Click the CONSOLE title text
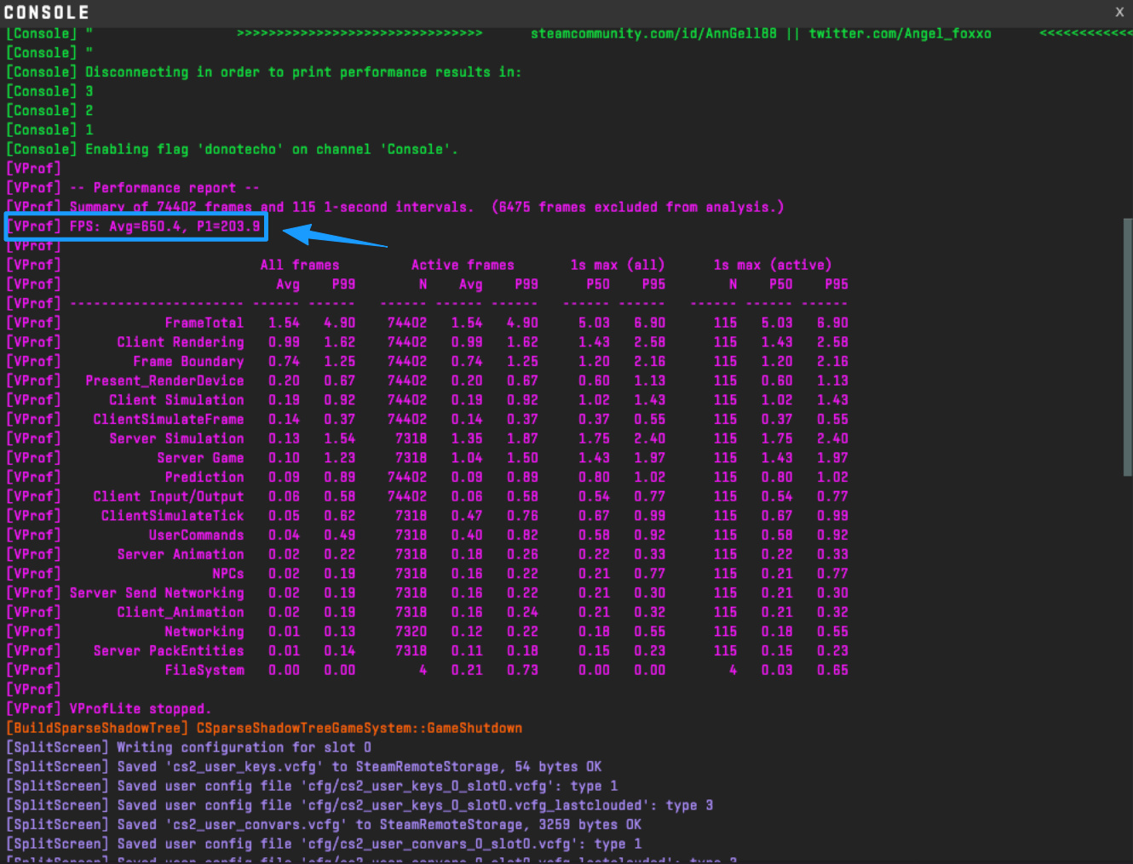Viewport: 1133px width, 864px height. coord(47,12)
